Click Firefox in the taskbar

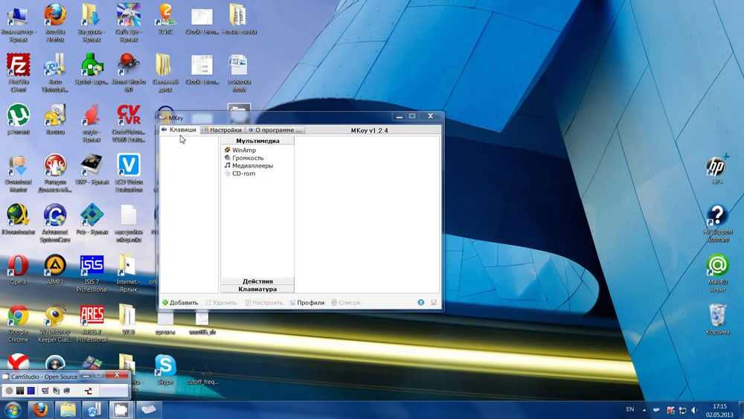[x=40, y=409]
